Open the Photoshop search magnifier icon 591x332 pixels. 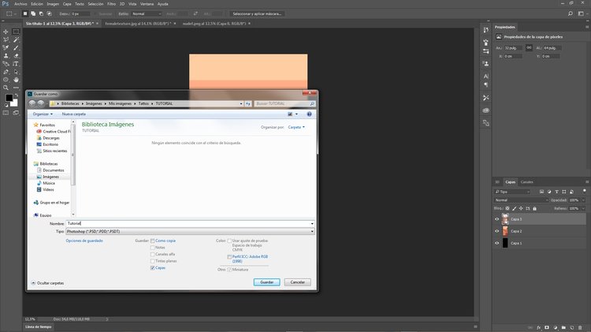point(571,13)
